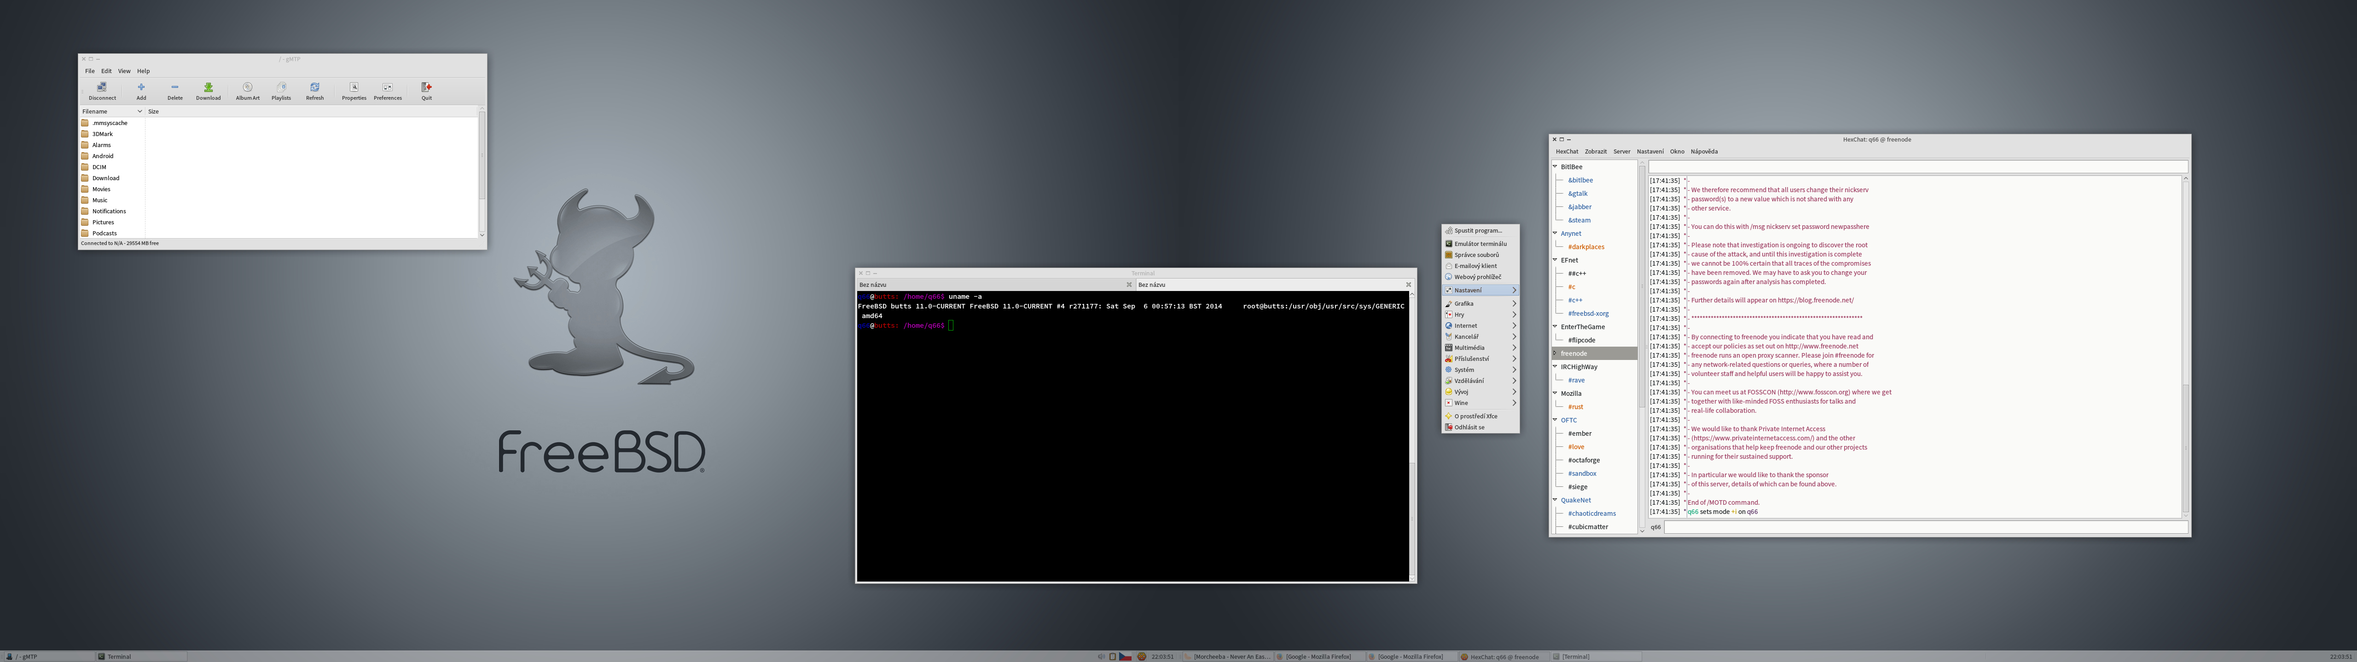Image resolution: width=2357 pixels, height=662 pixels.
Task: Select the #rust channel in HexChat
Action: click(1575, 407)
